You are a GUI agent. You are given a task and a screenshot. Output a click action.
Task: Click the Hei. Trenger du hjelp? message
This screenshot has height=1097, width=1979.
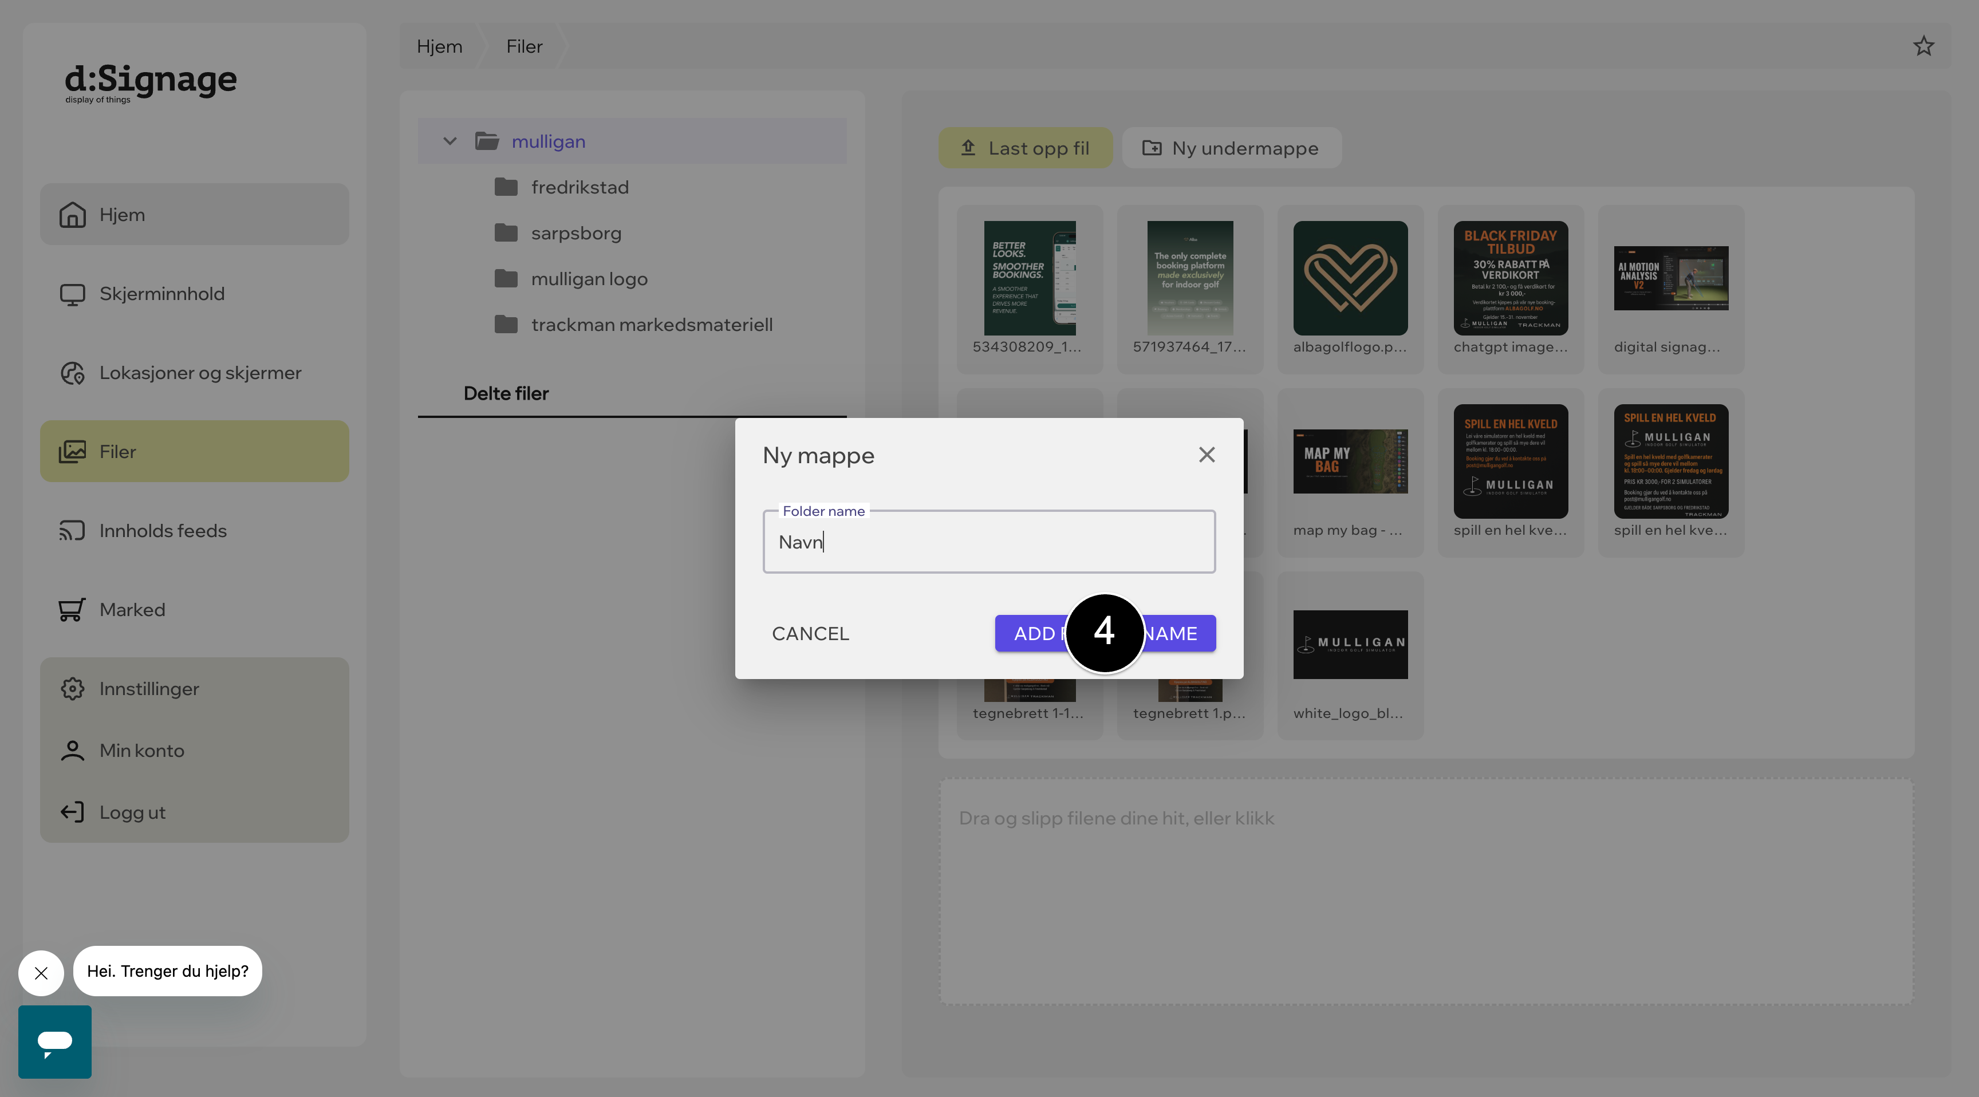pyautogui.click(x=167, y=971)
